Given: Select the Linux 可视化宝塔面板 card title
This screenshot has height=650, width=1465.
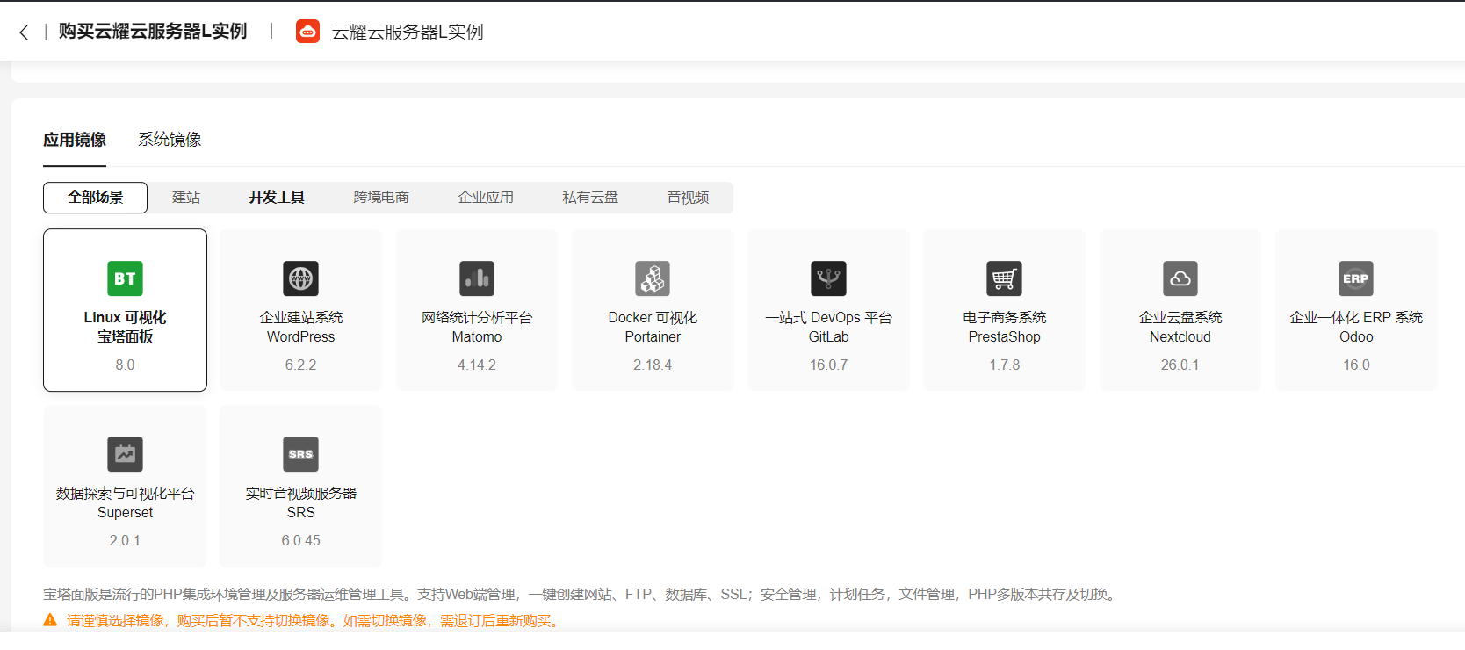Looking at the screenshot, I should click(125, 327).
